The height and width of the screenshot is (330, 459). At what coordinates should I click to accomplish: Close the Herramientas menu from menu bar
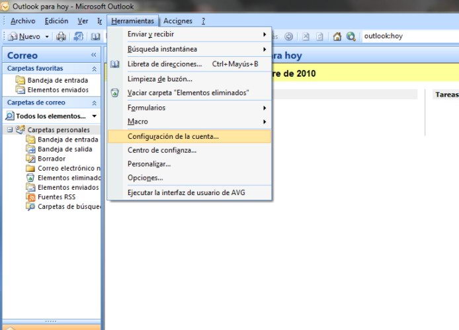132,21
